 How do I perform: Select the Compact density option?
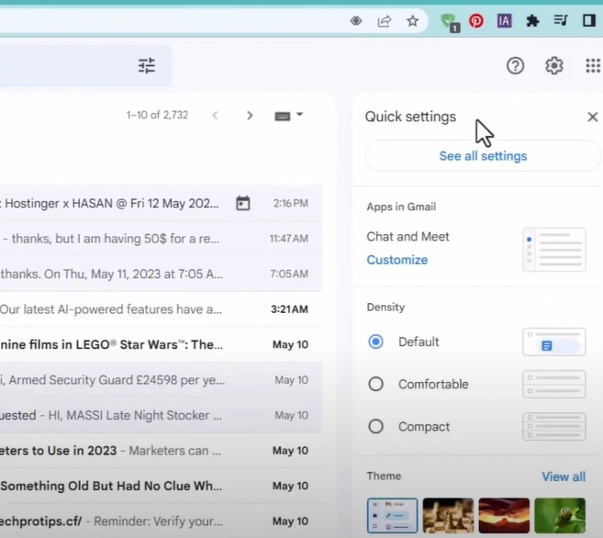click(375, 426)
